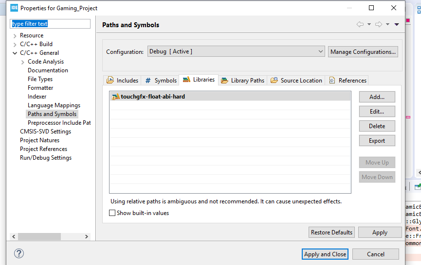The height and width of the screenshot is (265, 421).
Task: Select Preprocessor Include Paths tree item
Action: (59, 123)
